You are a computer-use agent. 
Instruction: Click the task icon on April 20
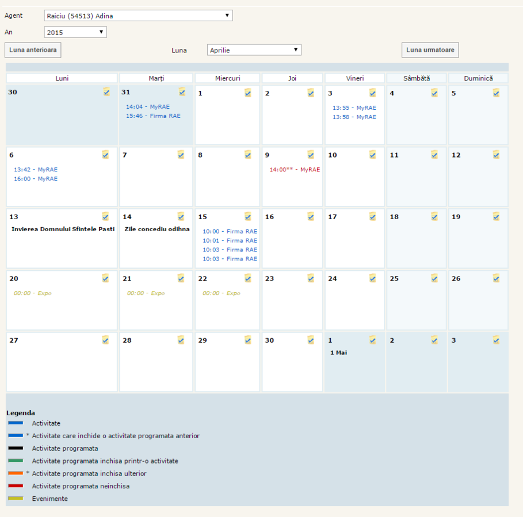click(105, 278)
